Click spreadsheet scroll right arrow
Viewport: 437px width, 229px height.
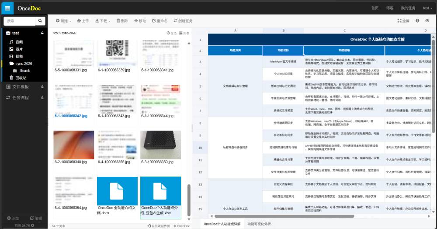click(x=429, y=216)
